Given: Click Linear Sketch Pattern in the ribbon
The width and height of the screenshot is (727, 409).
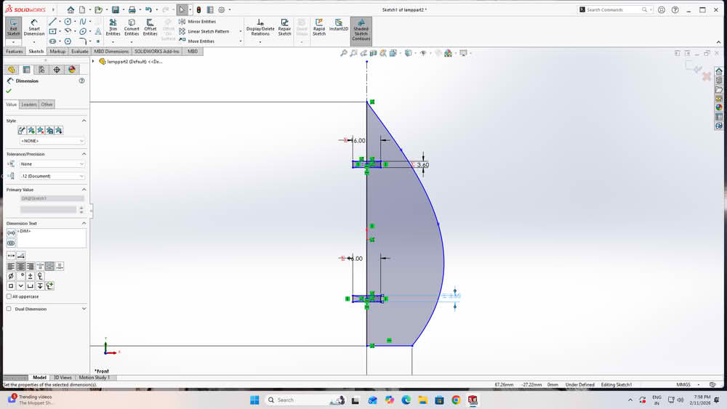Looking at the screenshot, I should tap(204, 31).
